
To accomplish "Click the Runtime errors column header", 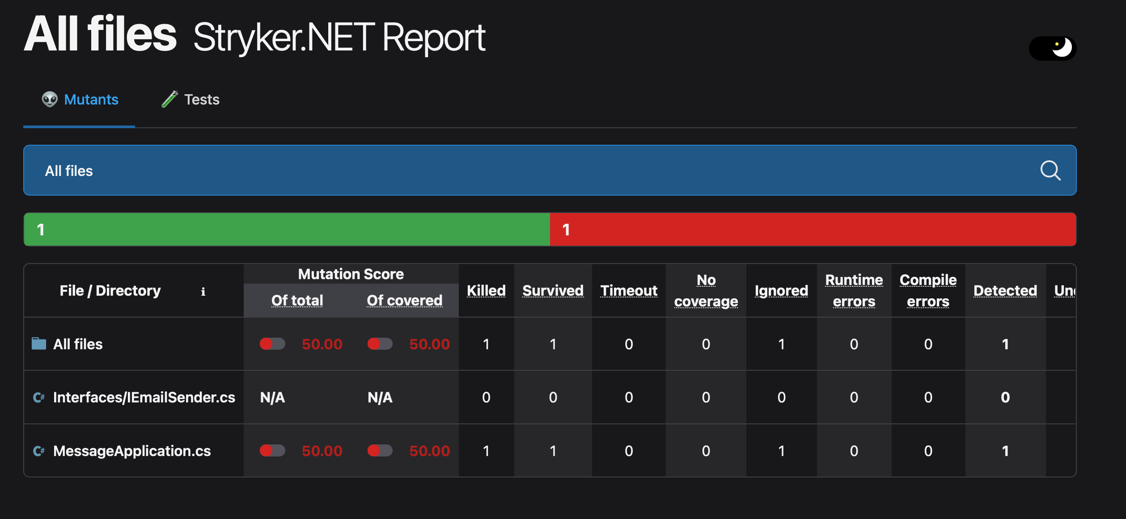I will (854, 291).
